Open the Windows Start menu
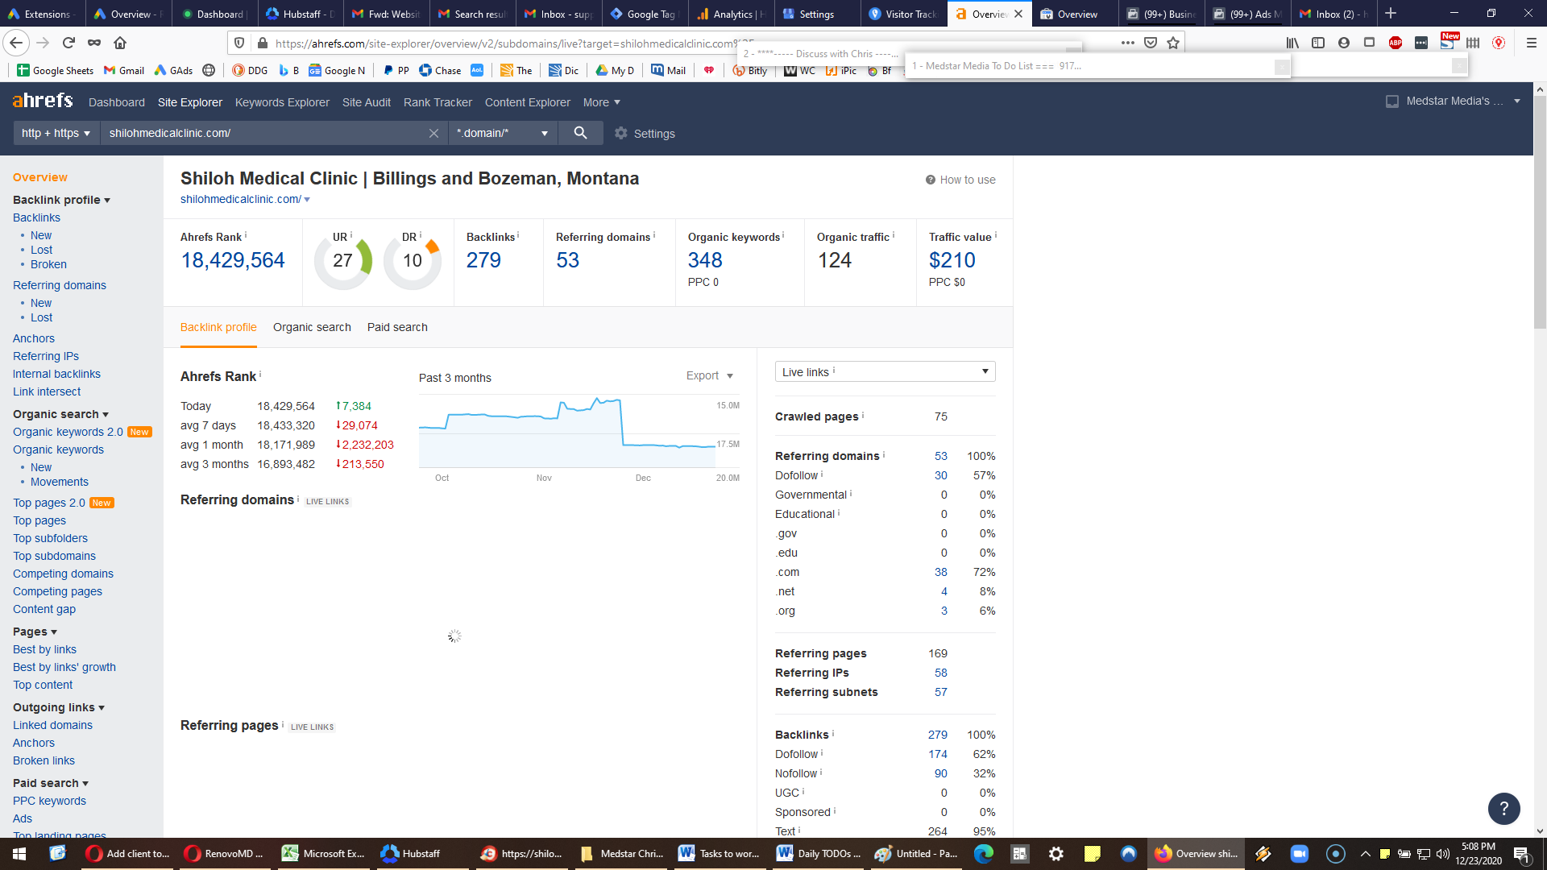 click(x=19, y=853)
